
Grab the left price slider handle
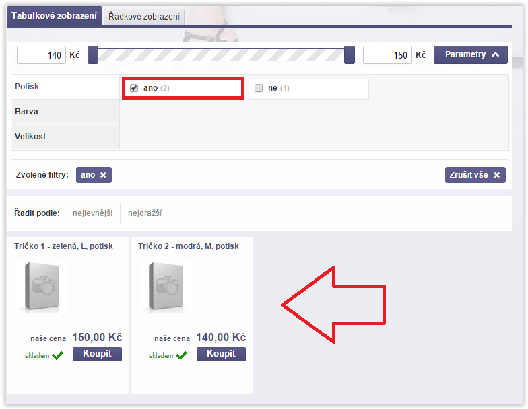coord(93,55)
